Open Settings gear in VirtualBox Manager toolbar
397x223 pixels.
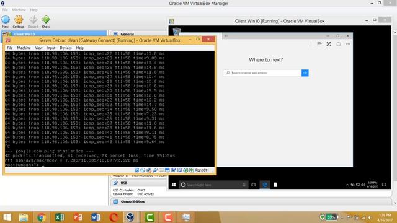tap(19, 20)
